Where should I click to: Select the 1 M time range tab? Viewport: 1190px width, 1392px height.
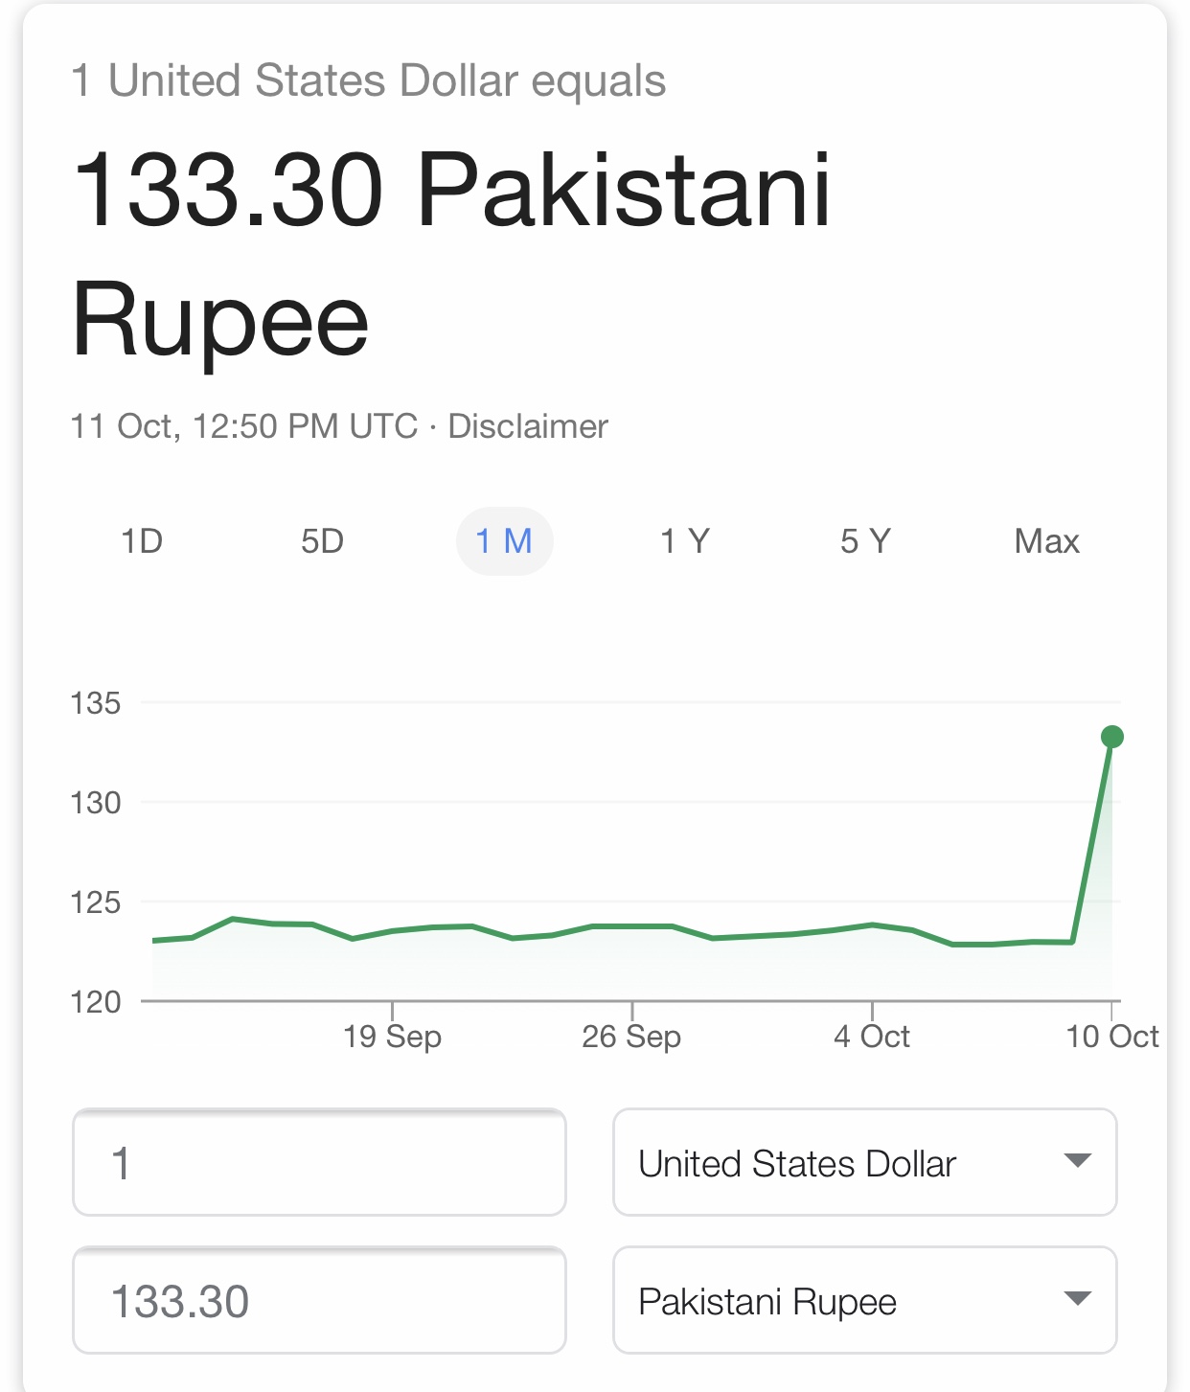click(504, 541)
